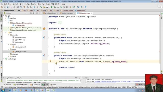Click the Chrome taskbar icon
This screenshot has height=92, width=163.
[32, 90]
